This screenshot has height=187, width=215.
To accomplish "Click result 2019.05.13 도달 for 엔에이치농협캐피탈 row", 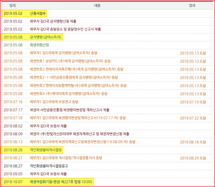I will pos(193,86).
